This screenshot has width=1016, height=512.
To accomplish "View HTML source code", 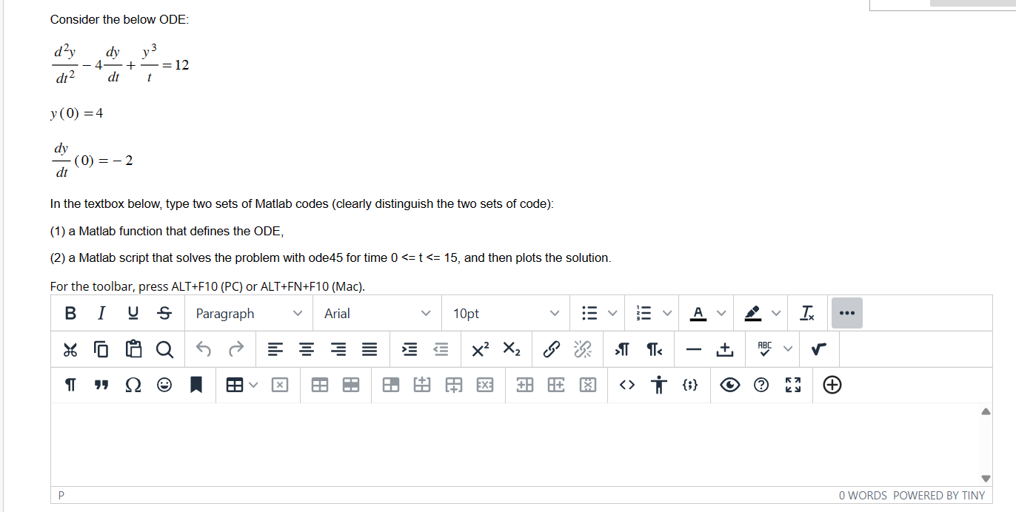I will [x=626, y=385].
